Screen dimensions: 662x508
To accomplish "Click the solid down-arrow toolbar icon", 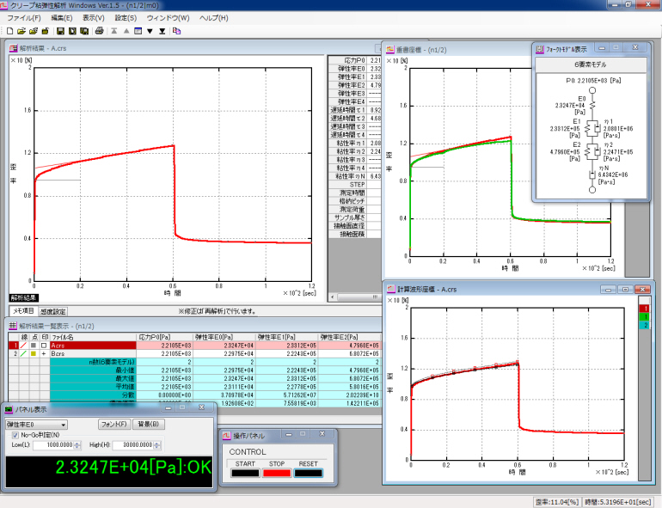I will point(150,31).
